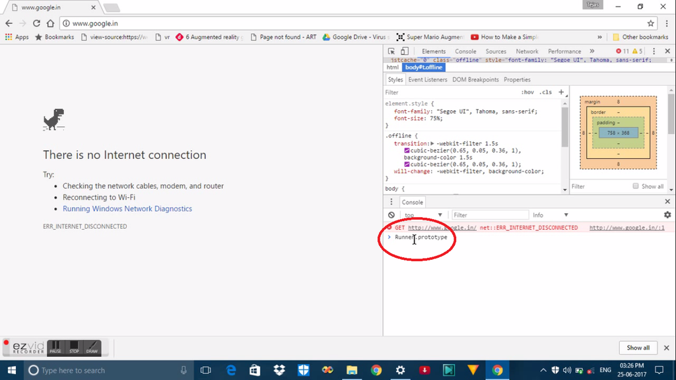Open the Network tab
Screen dimensions: 676x380
[x=527, y=51]
